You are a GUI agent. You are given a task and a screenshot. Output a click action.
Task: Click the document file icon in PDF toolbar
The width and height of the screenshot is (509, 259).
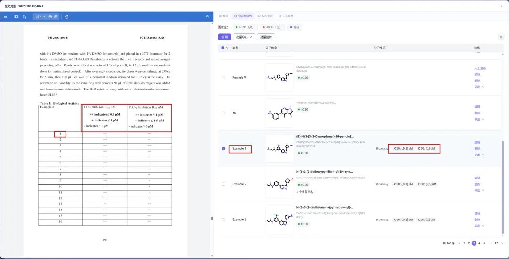[x=25, y=16]
